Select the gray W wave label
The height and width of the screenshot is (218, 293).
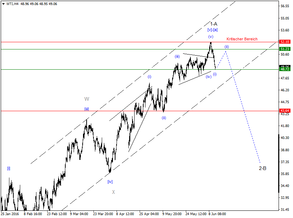tap(86, 99)
